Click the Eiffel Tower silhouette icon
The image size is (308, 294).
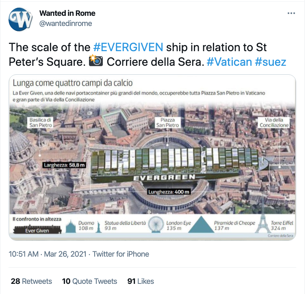[x=262, y=223]
